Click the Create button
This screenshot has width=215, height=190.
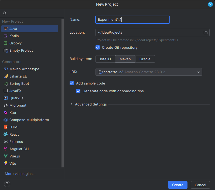(178, 185)
